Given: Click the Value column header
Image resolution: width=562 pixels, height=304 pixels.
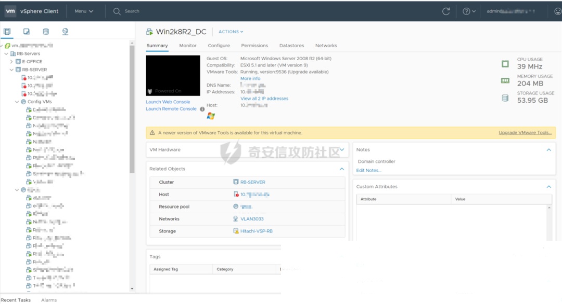Looking at the screenshot, I should [501, 199].
